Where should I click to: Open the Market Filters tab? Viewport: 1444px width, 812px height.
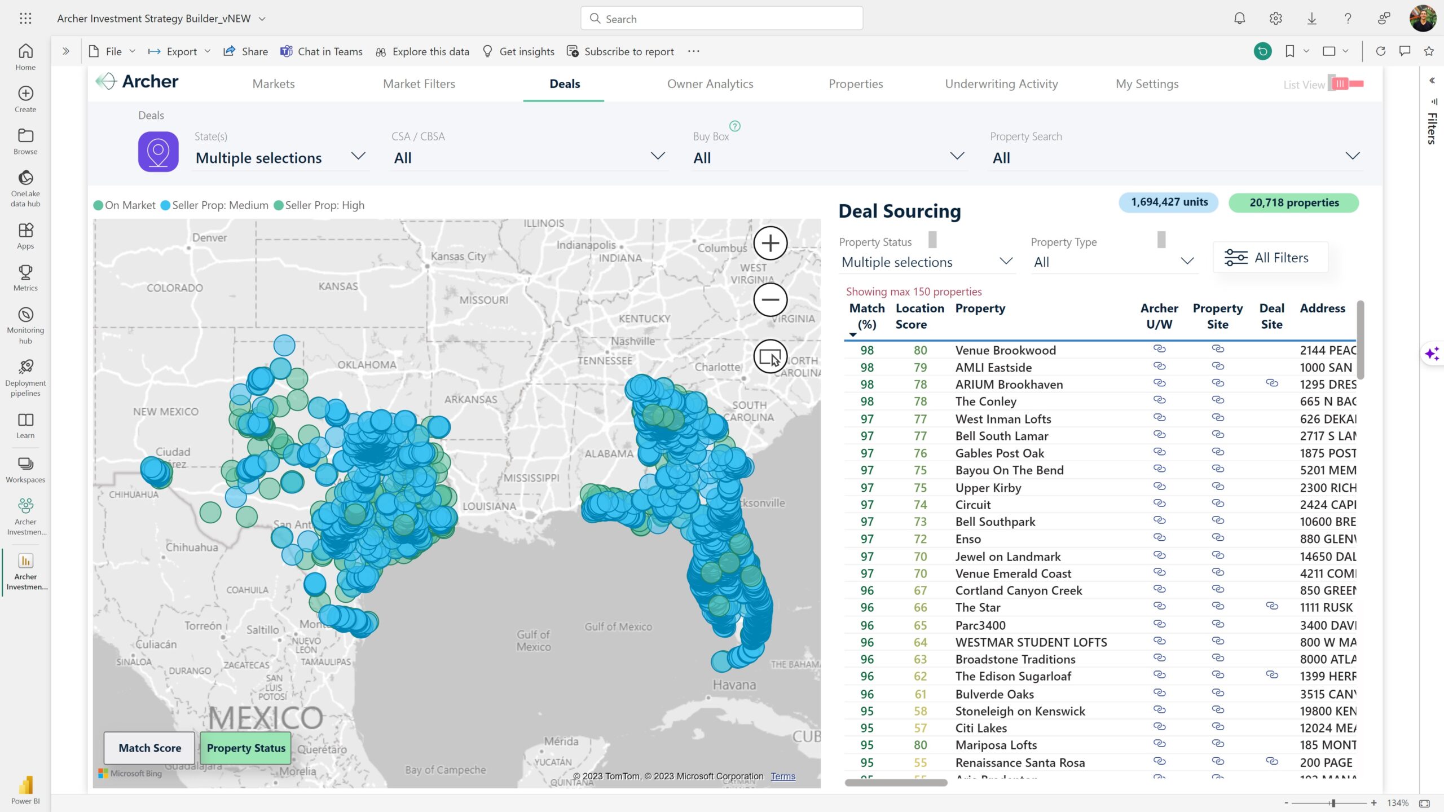(x=419, y=84)
